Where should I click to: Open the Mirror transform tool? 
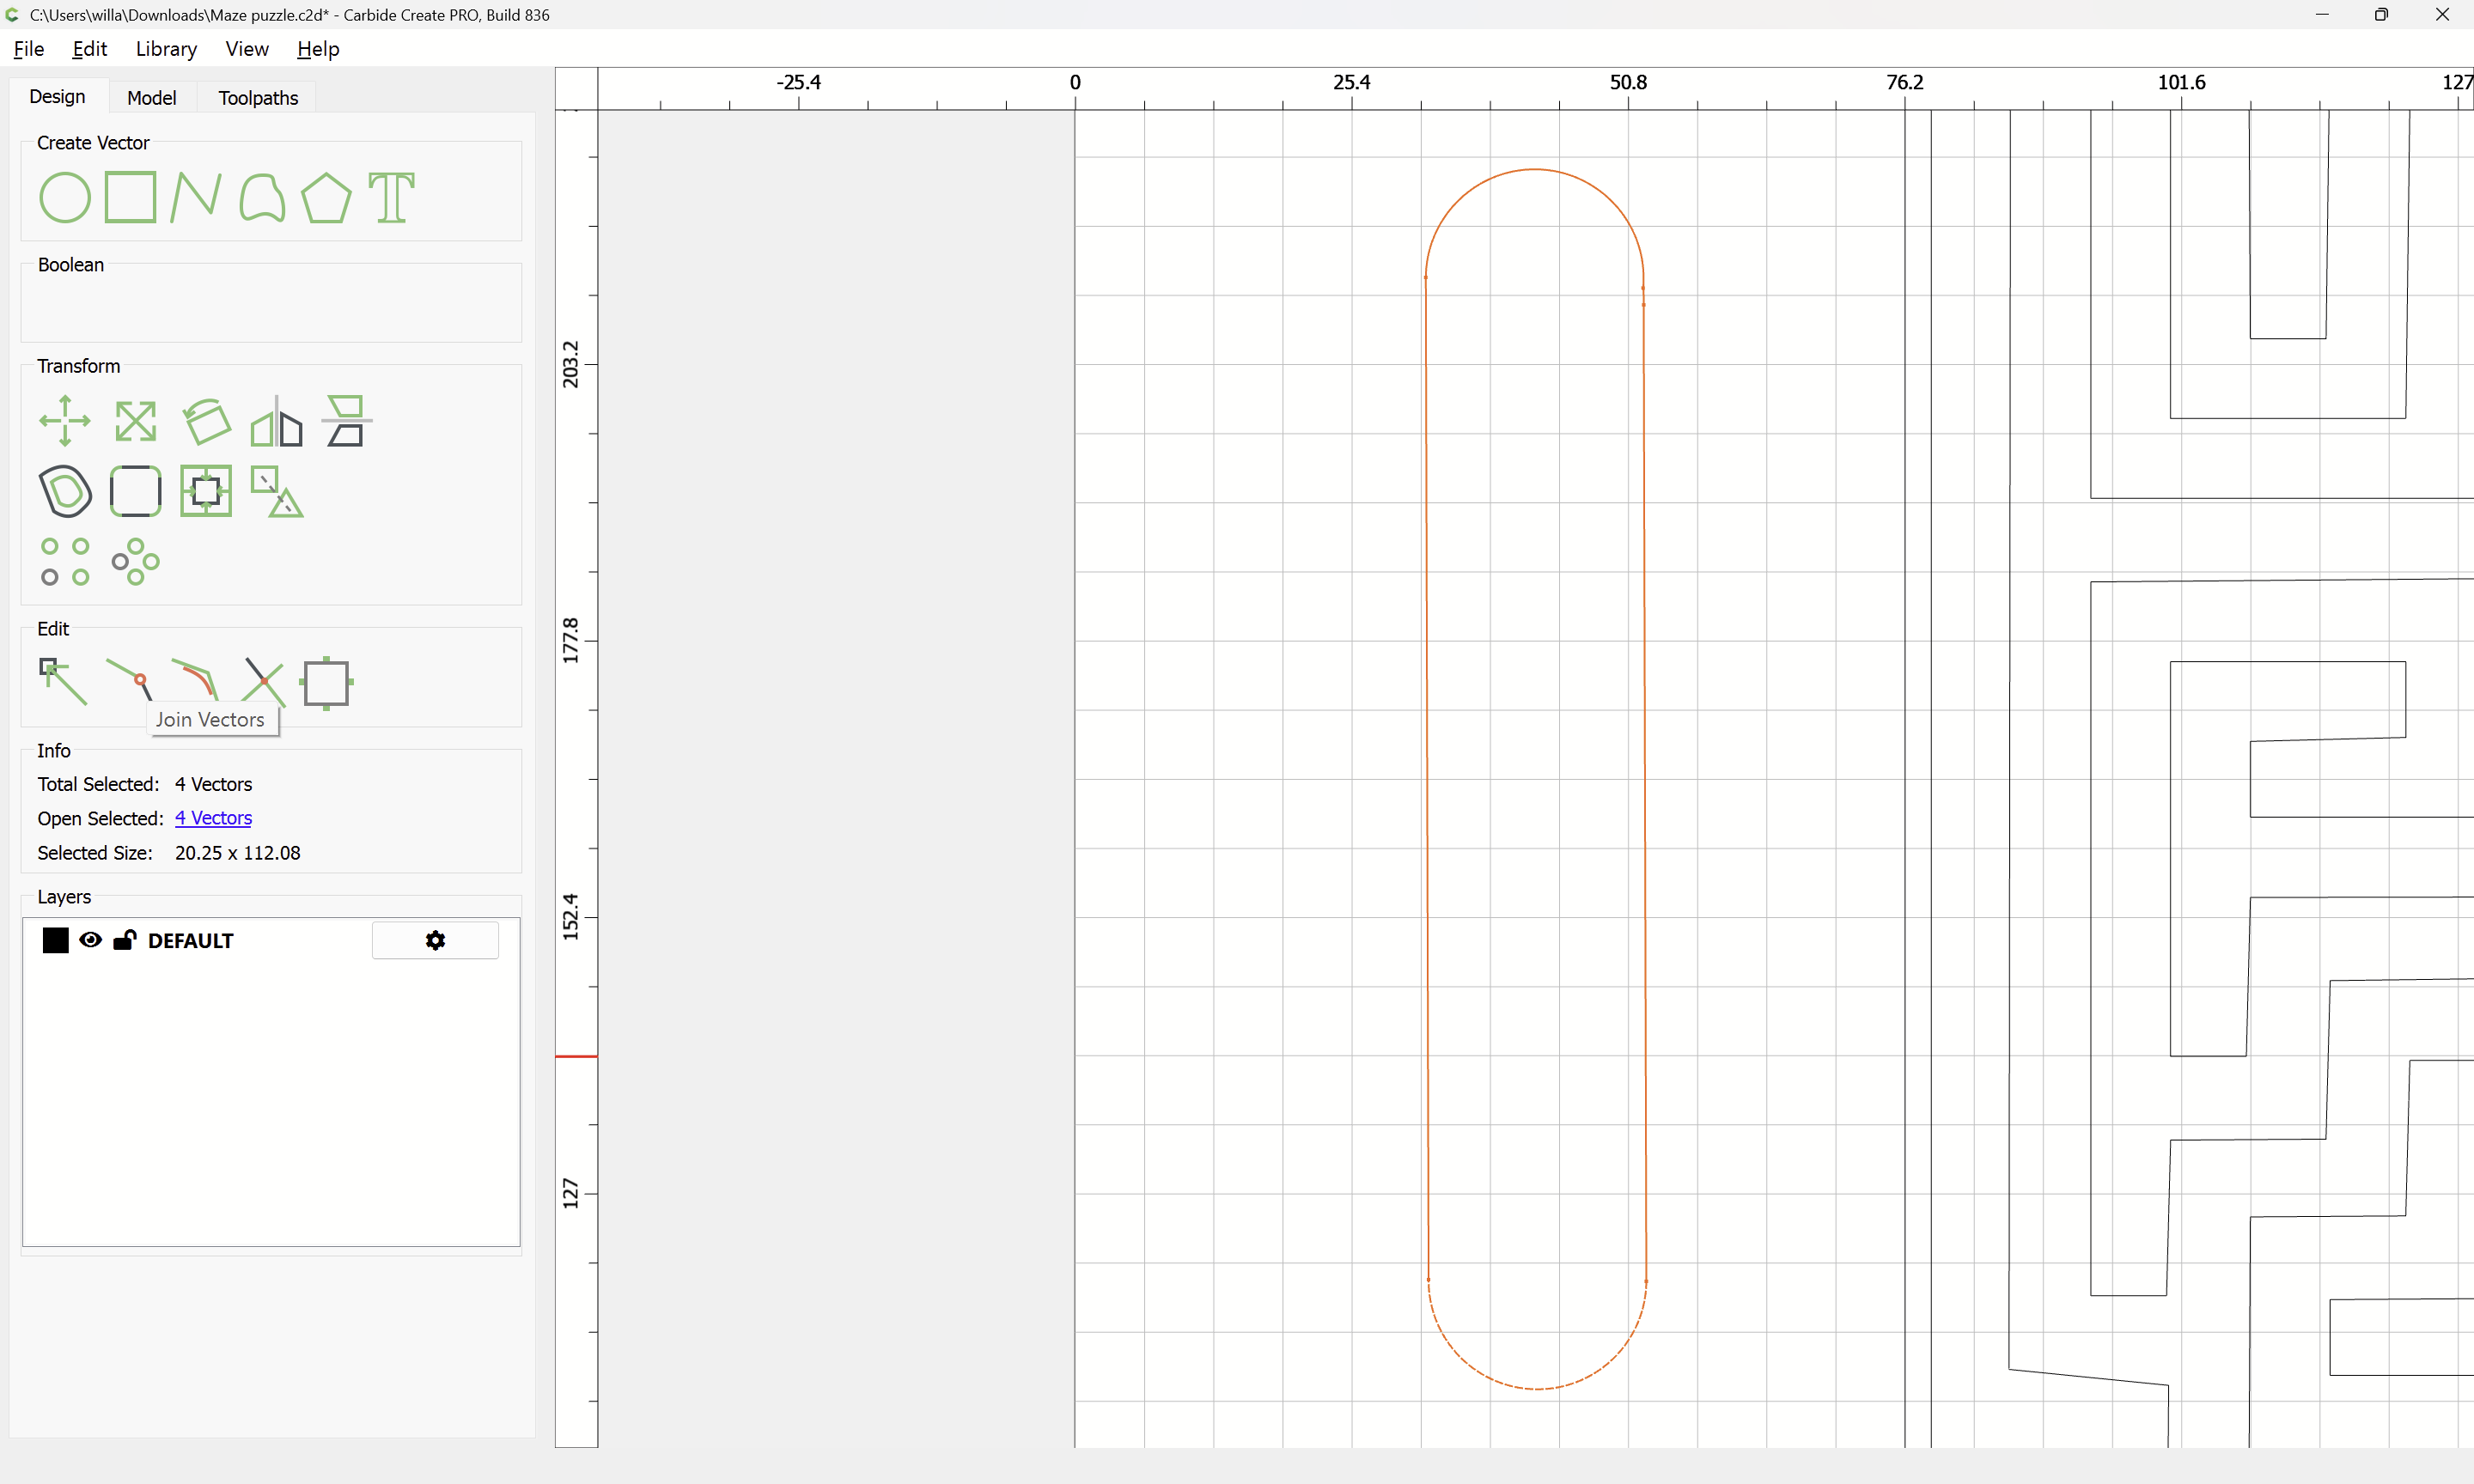[x=276, y=421]
